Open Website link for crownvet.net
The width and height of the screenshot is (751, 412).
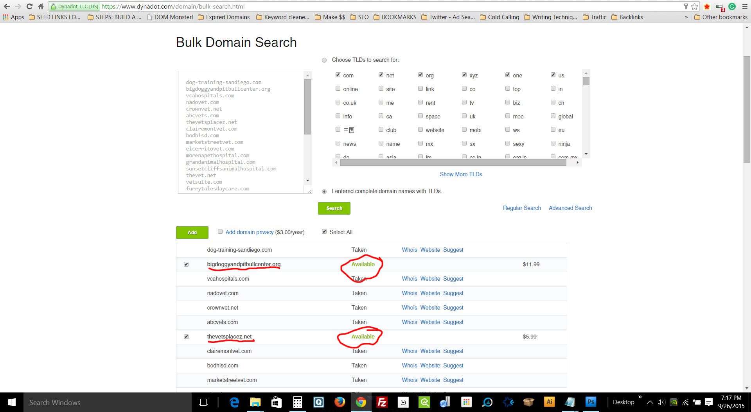(430, 308)
